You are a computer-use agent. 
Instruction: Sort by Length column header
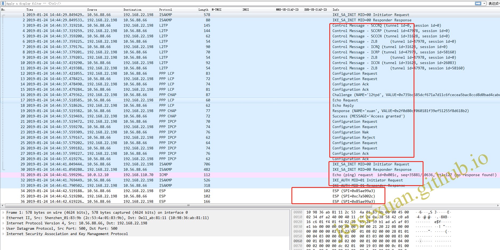click(x=204, y=10)
